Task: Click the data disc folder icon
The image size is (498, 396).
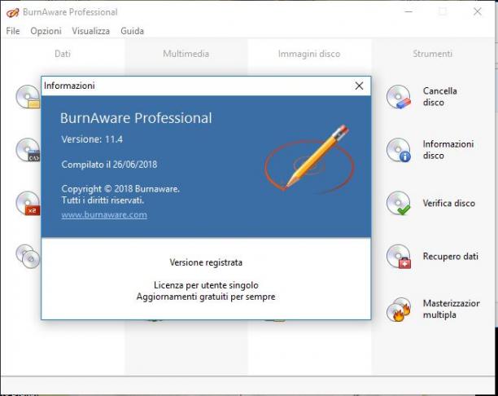Action: pos(28,97)
